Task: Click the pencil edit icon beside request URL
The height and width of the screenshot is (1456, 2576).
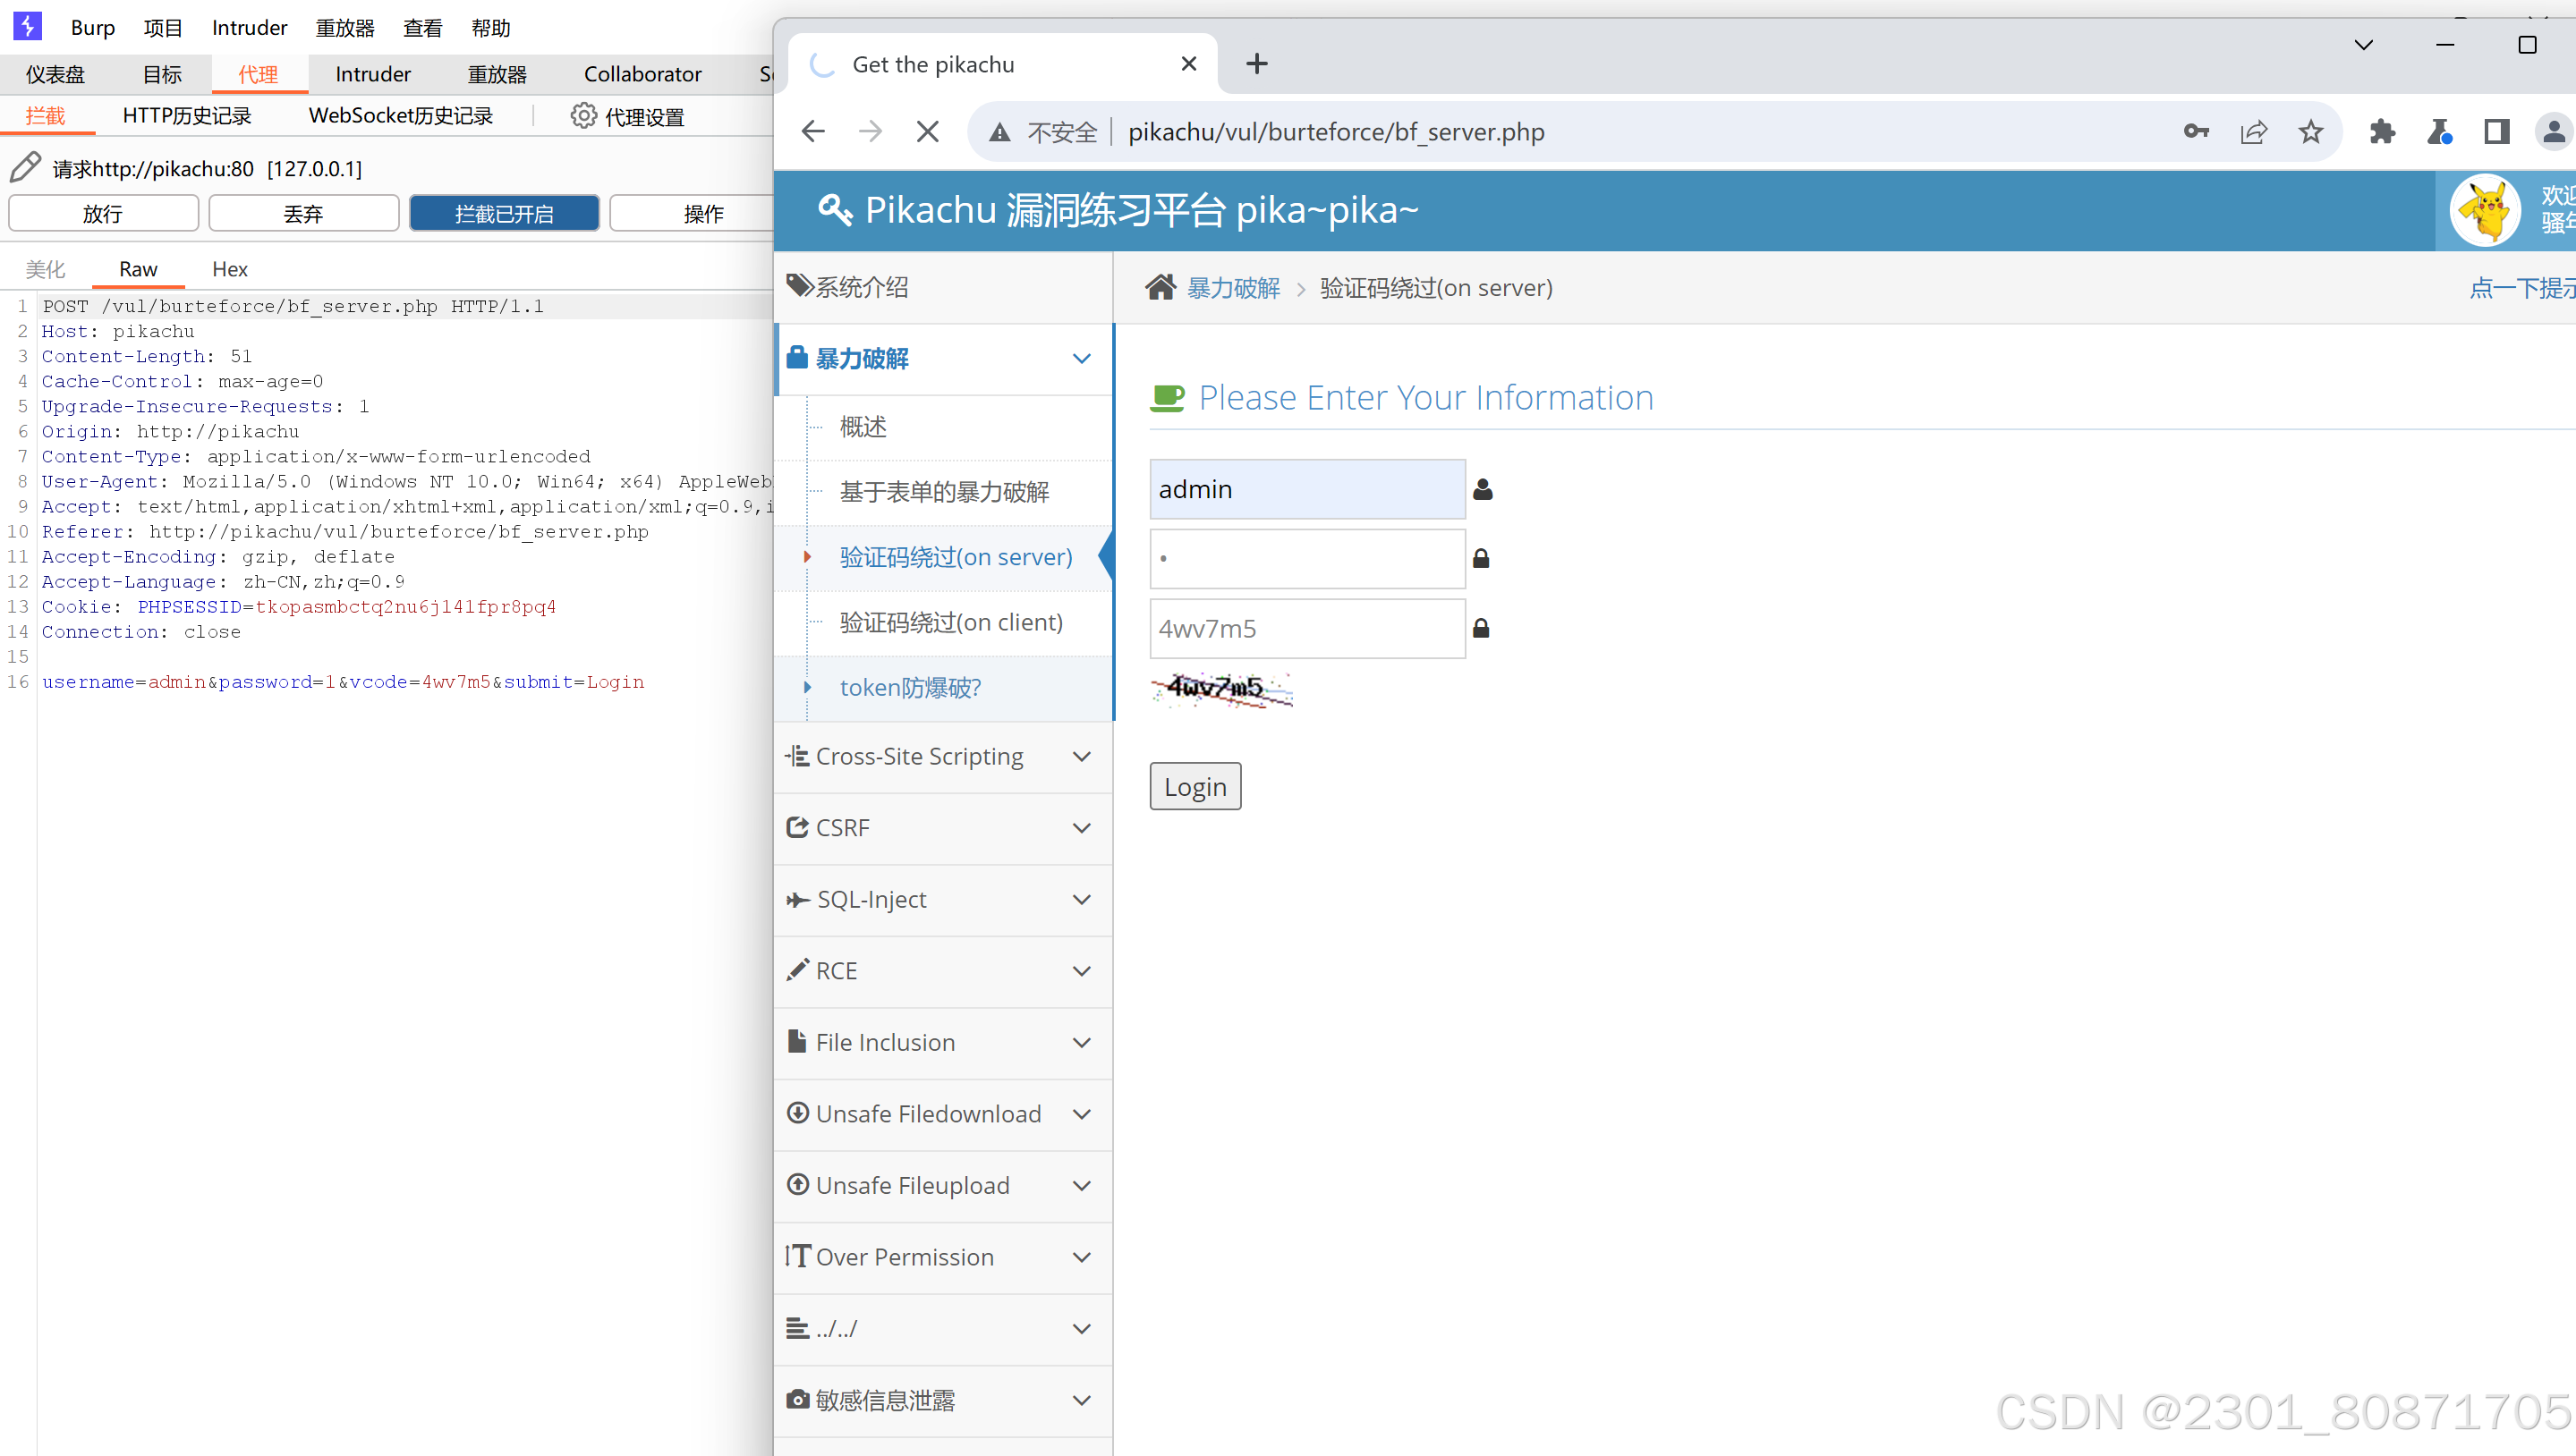Action: click(x=25, y=167)
